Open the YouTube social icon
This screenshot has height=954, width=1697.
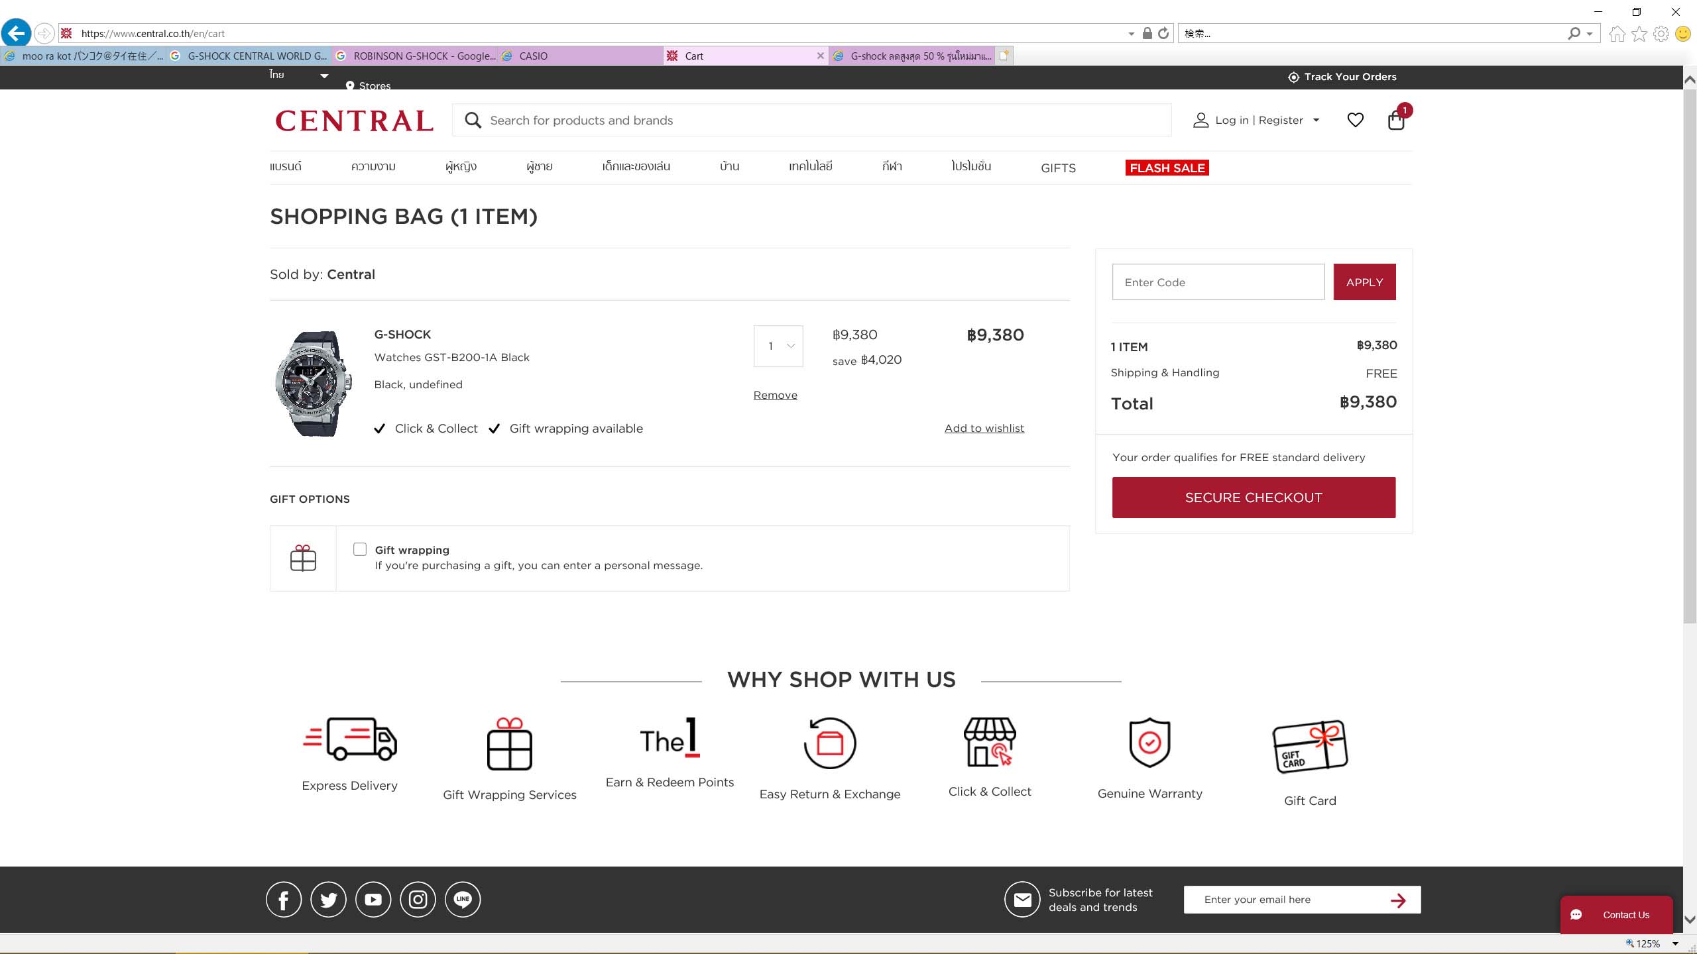pyautogui.click(x=373, y=899)
